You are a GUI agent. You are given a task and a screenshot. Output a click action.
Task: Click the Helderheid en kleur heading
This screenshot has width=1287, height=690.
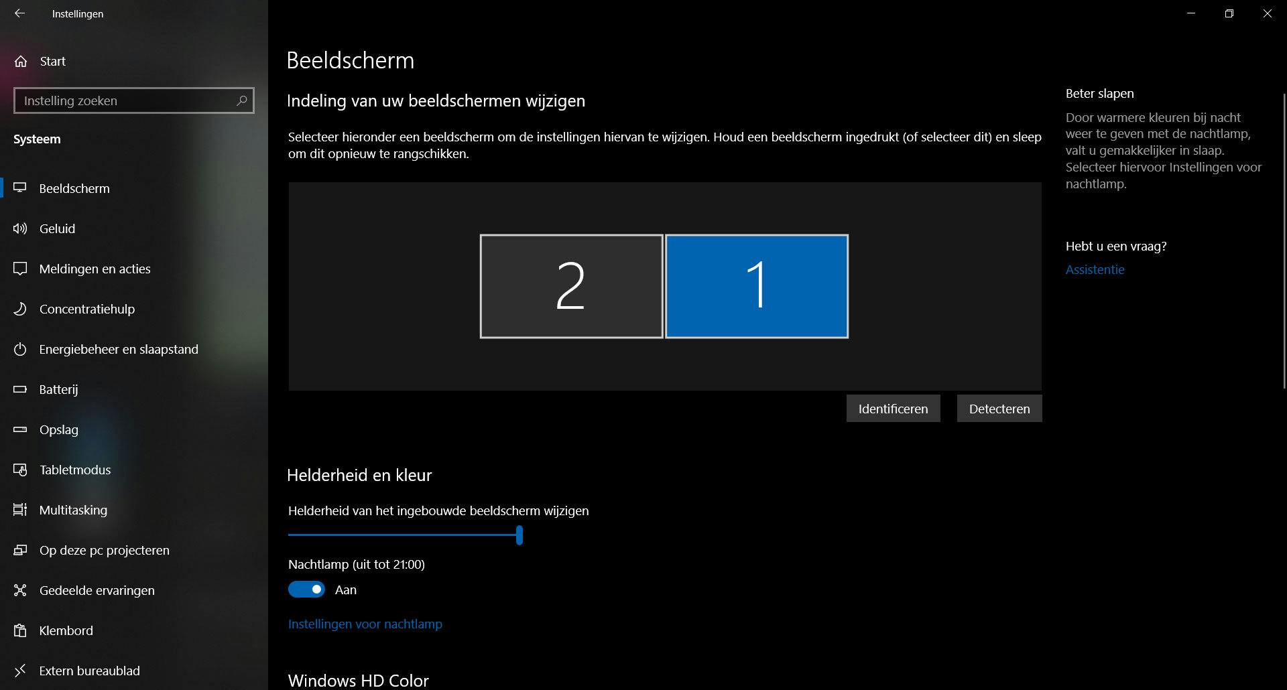[359, 475]
